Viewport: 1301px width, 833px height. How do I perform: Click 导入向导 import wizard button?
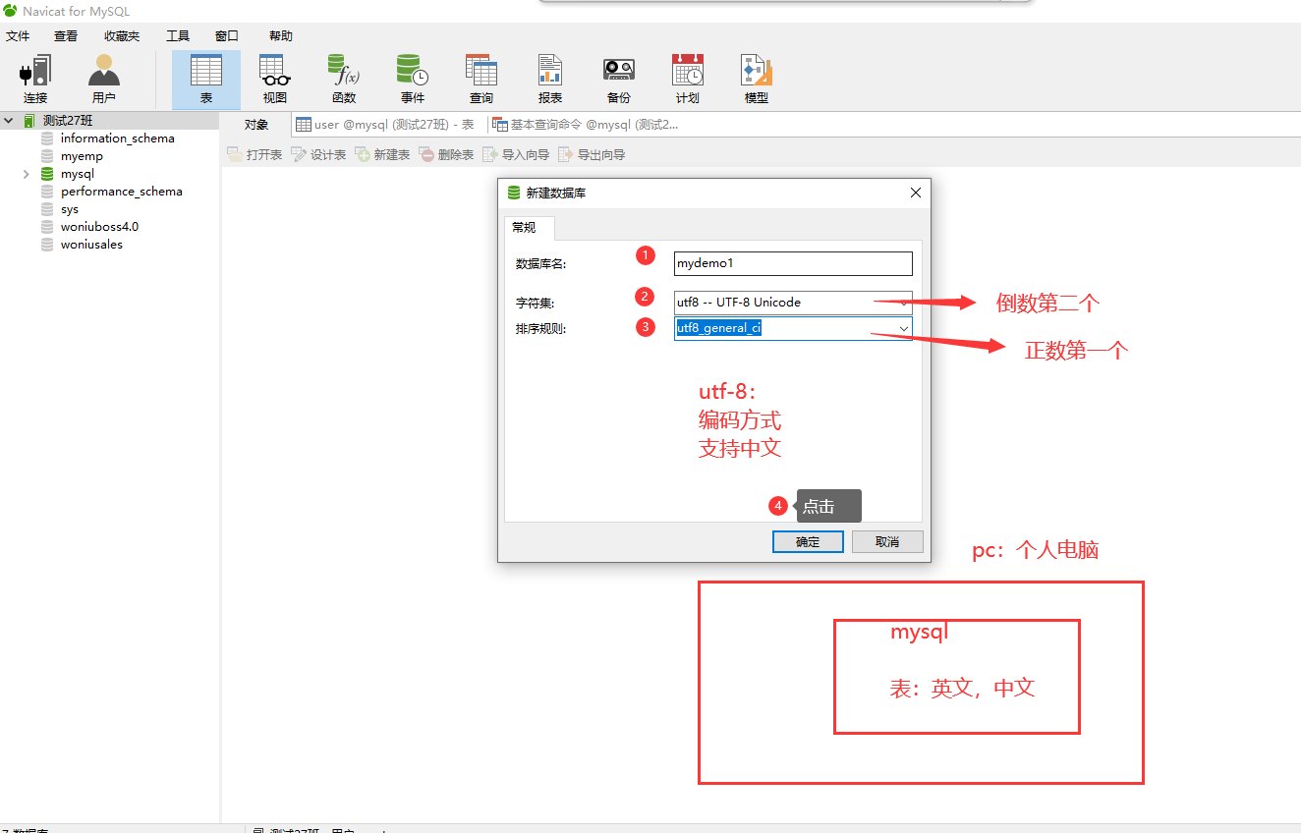click(516, 154)
